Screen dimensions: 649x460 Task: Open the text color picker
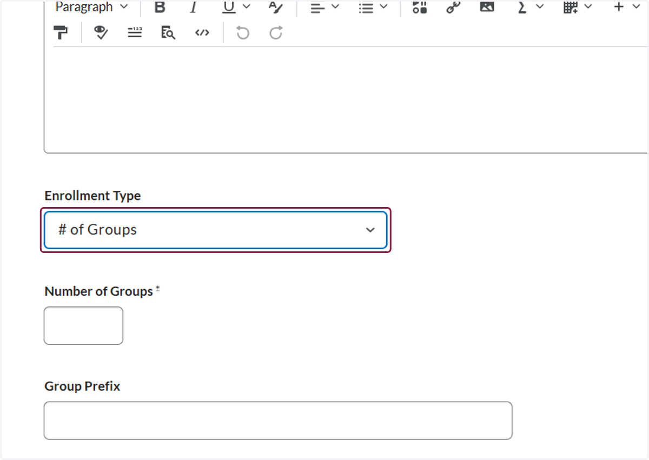276,7
